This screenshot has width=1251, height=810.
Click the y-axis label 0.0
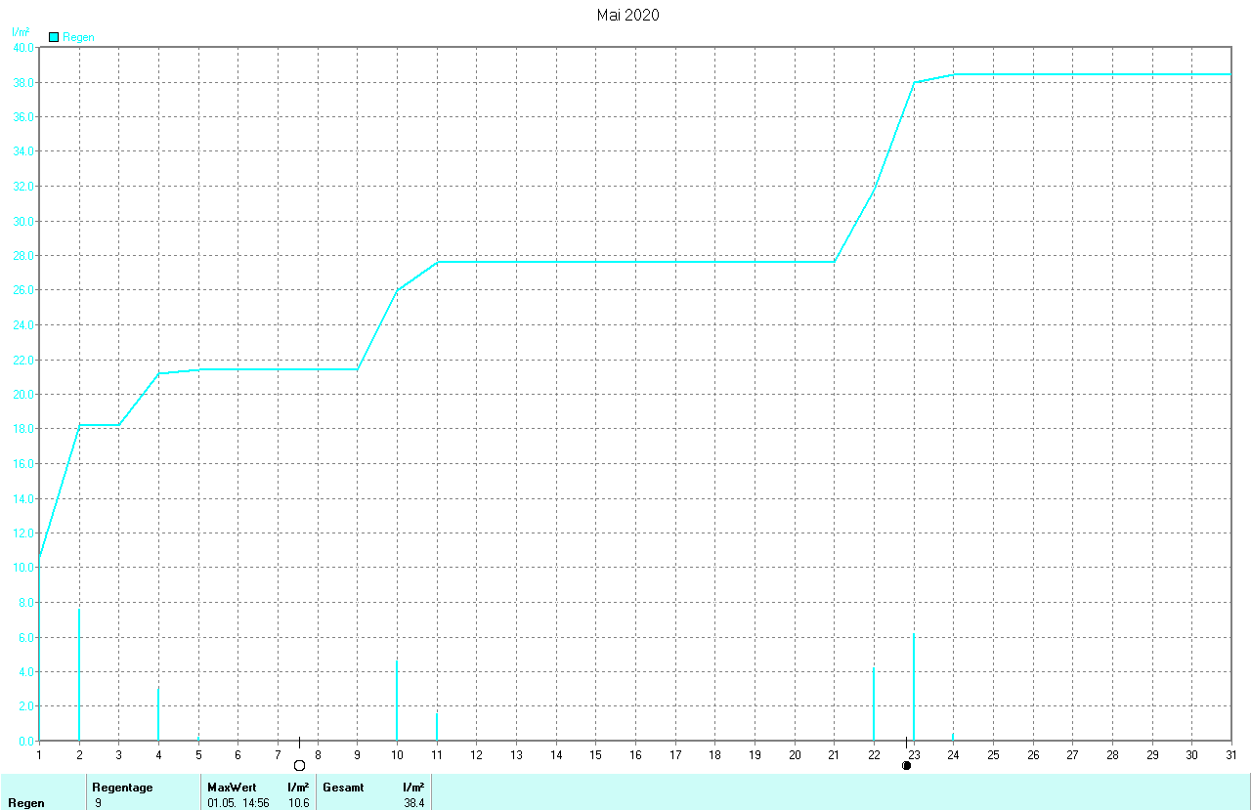point(25,742)
